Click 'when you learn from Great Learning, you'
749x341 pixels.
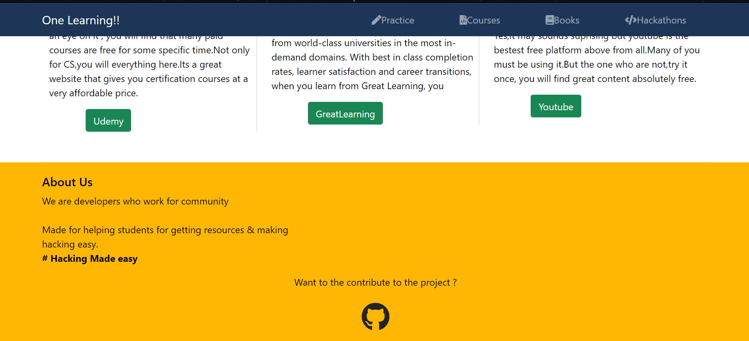pyautogui.click(x=357, y=86)
